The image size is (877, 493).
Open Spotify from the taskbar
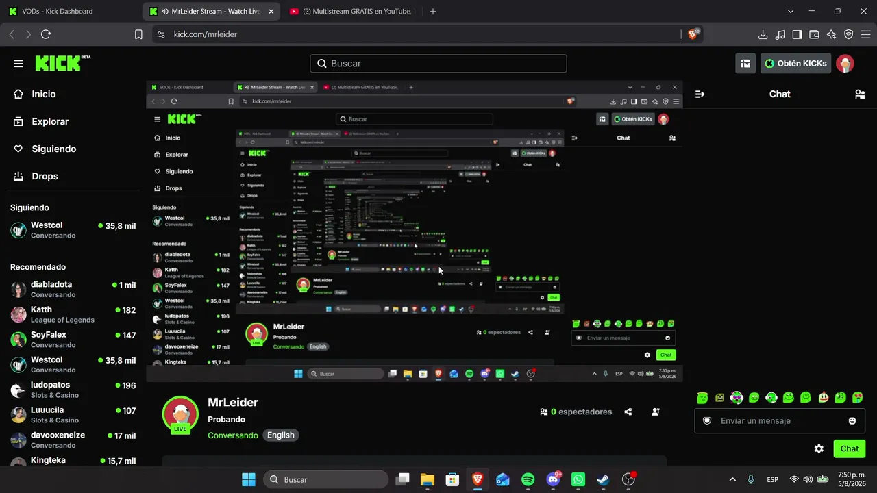pyautogui.click(x=528, y=479)
